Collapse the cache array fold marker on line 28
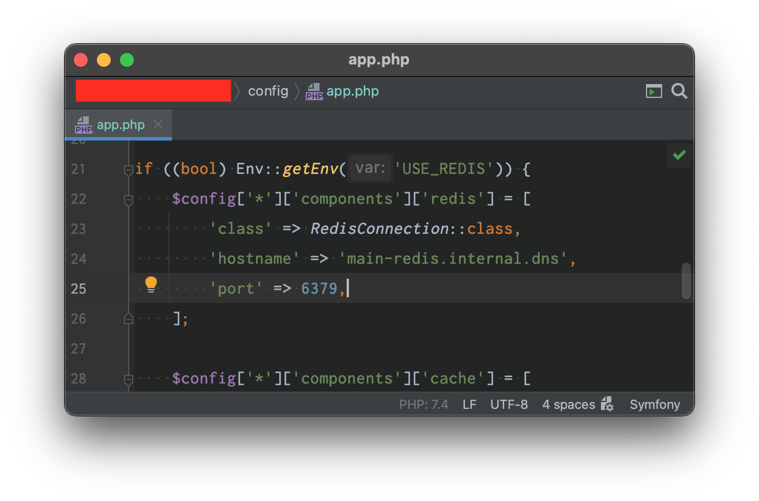Viewport: 759px width, 501px height. [128, 379]
